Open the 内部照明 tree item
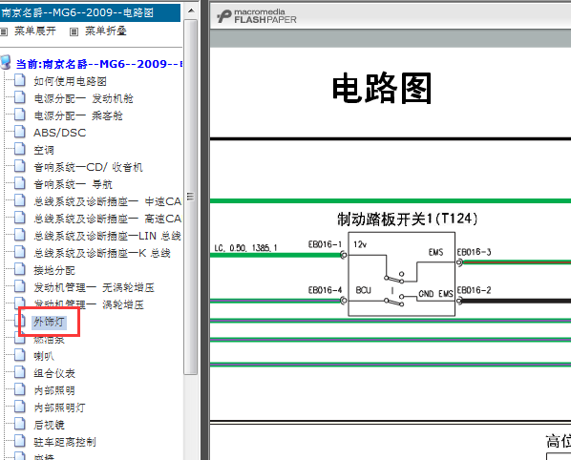The image size is (571, 460). pos(54,390)
